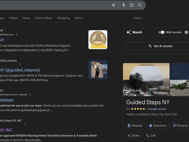Open the street view road thumbnail

coord(179,88)
